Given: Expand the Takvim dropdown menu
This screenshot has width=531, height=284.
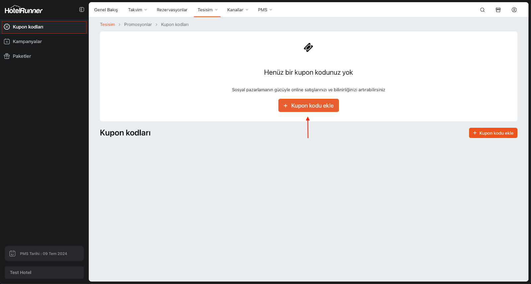Looking at the screenshot, I should pyautogui.click(x=137, y=10).
